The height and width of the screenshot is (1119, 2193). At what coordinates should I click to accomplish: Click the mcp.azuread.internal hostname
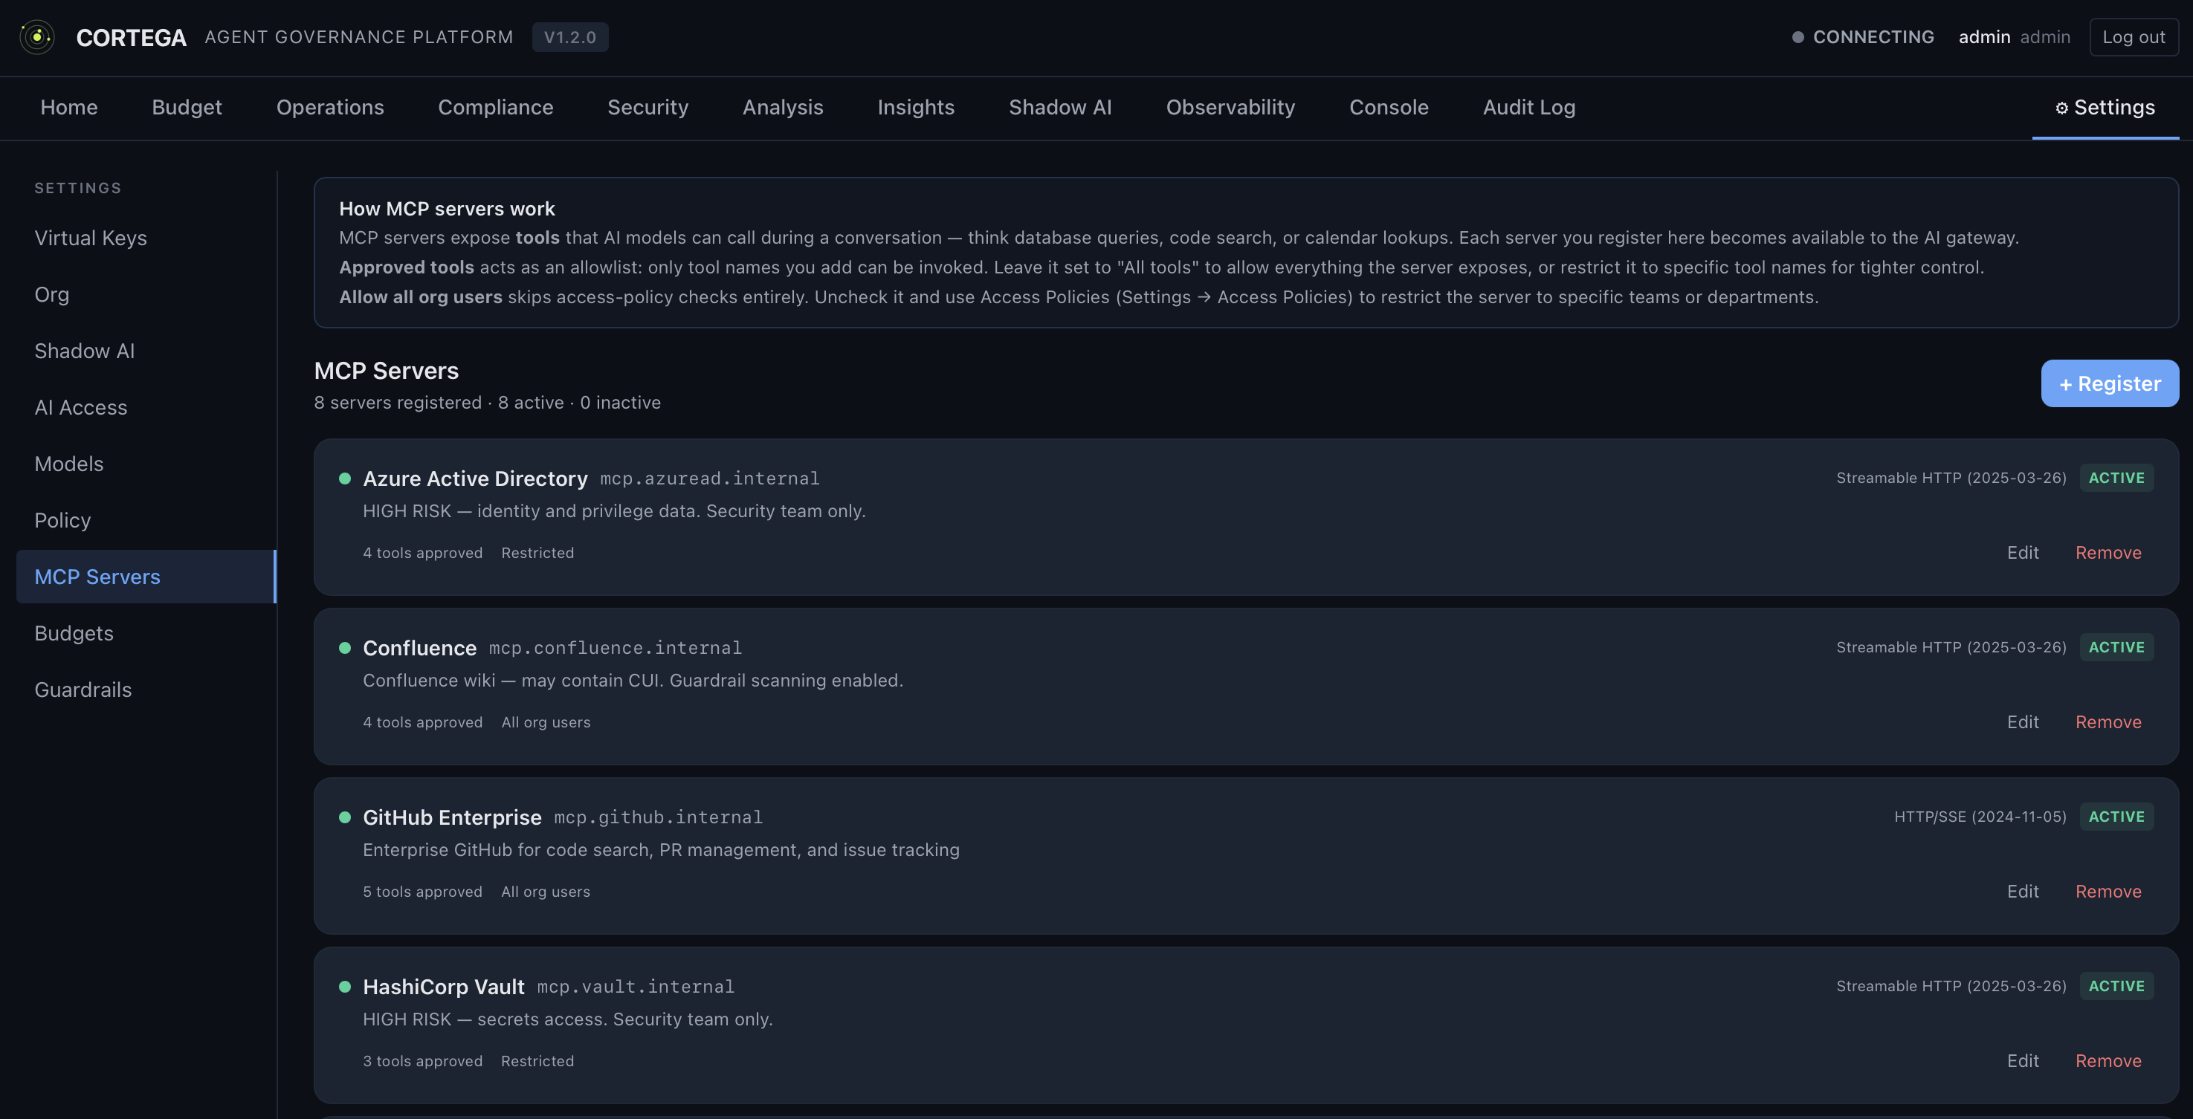tap(710, 479)
